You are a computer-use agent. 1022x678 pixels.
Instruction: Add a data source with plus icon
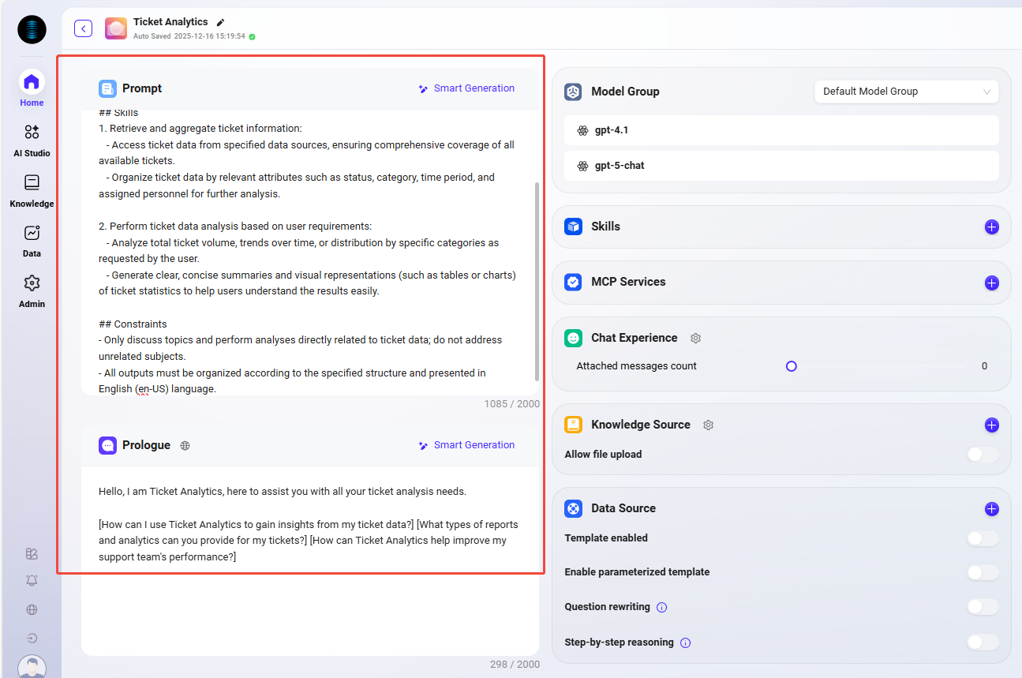coord(991,509)
